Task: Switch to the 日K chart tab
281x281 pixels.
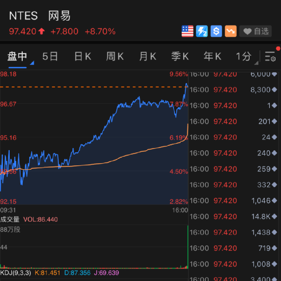Action: pos(83,56)
